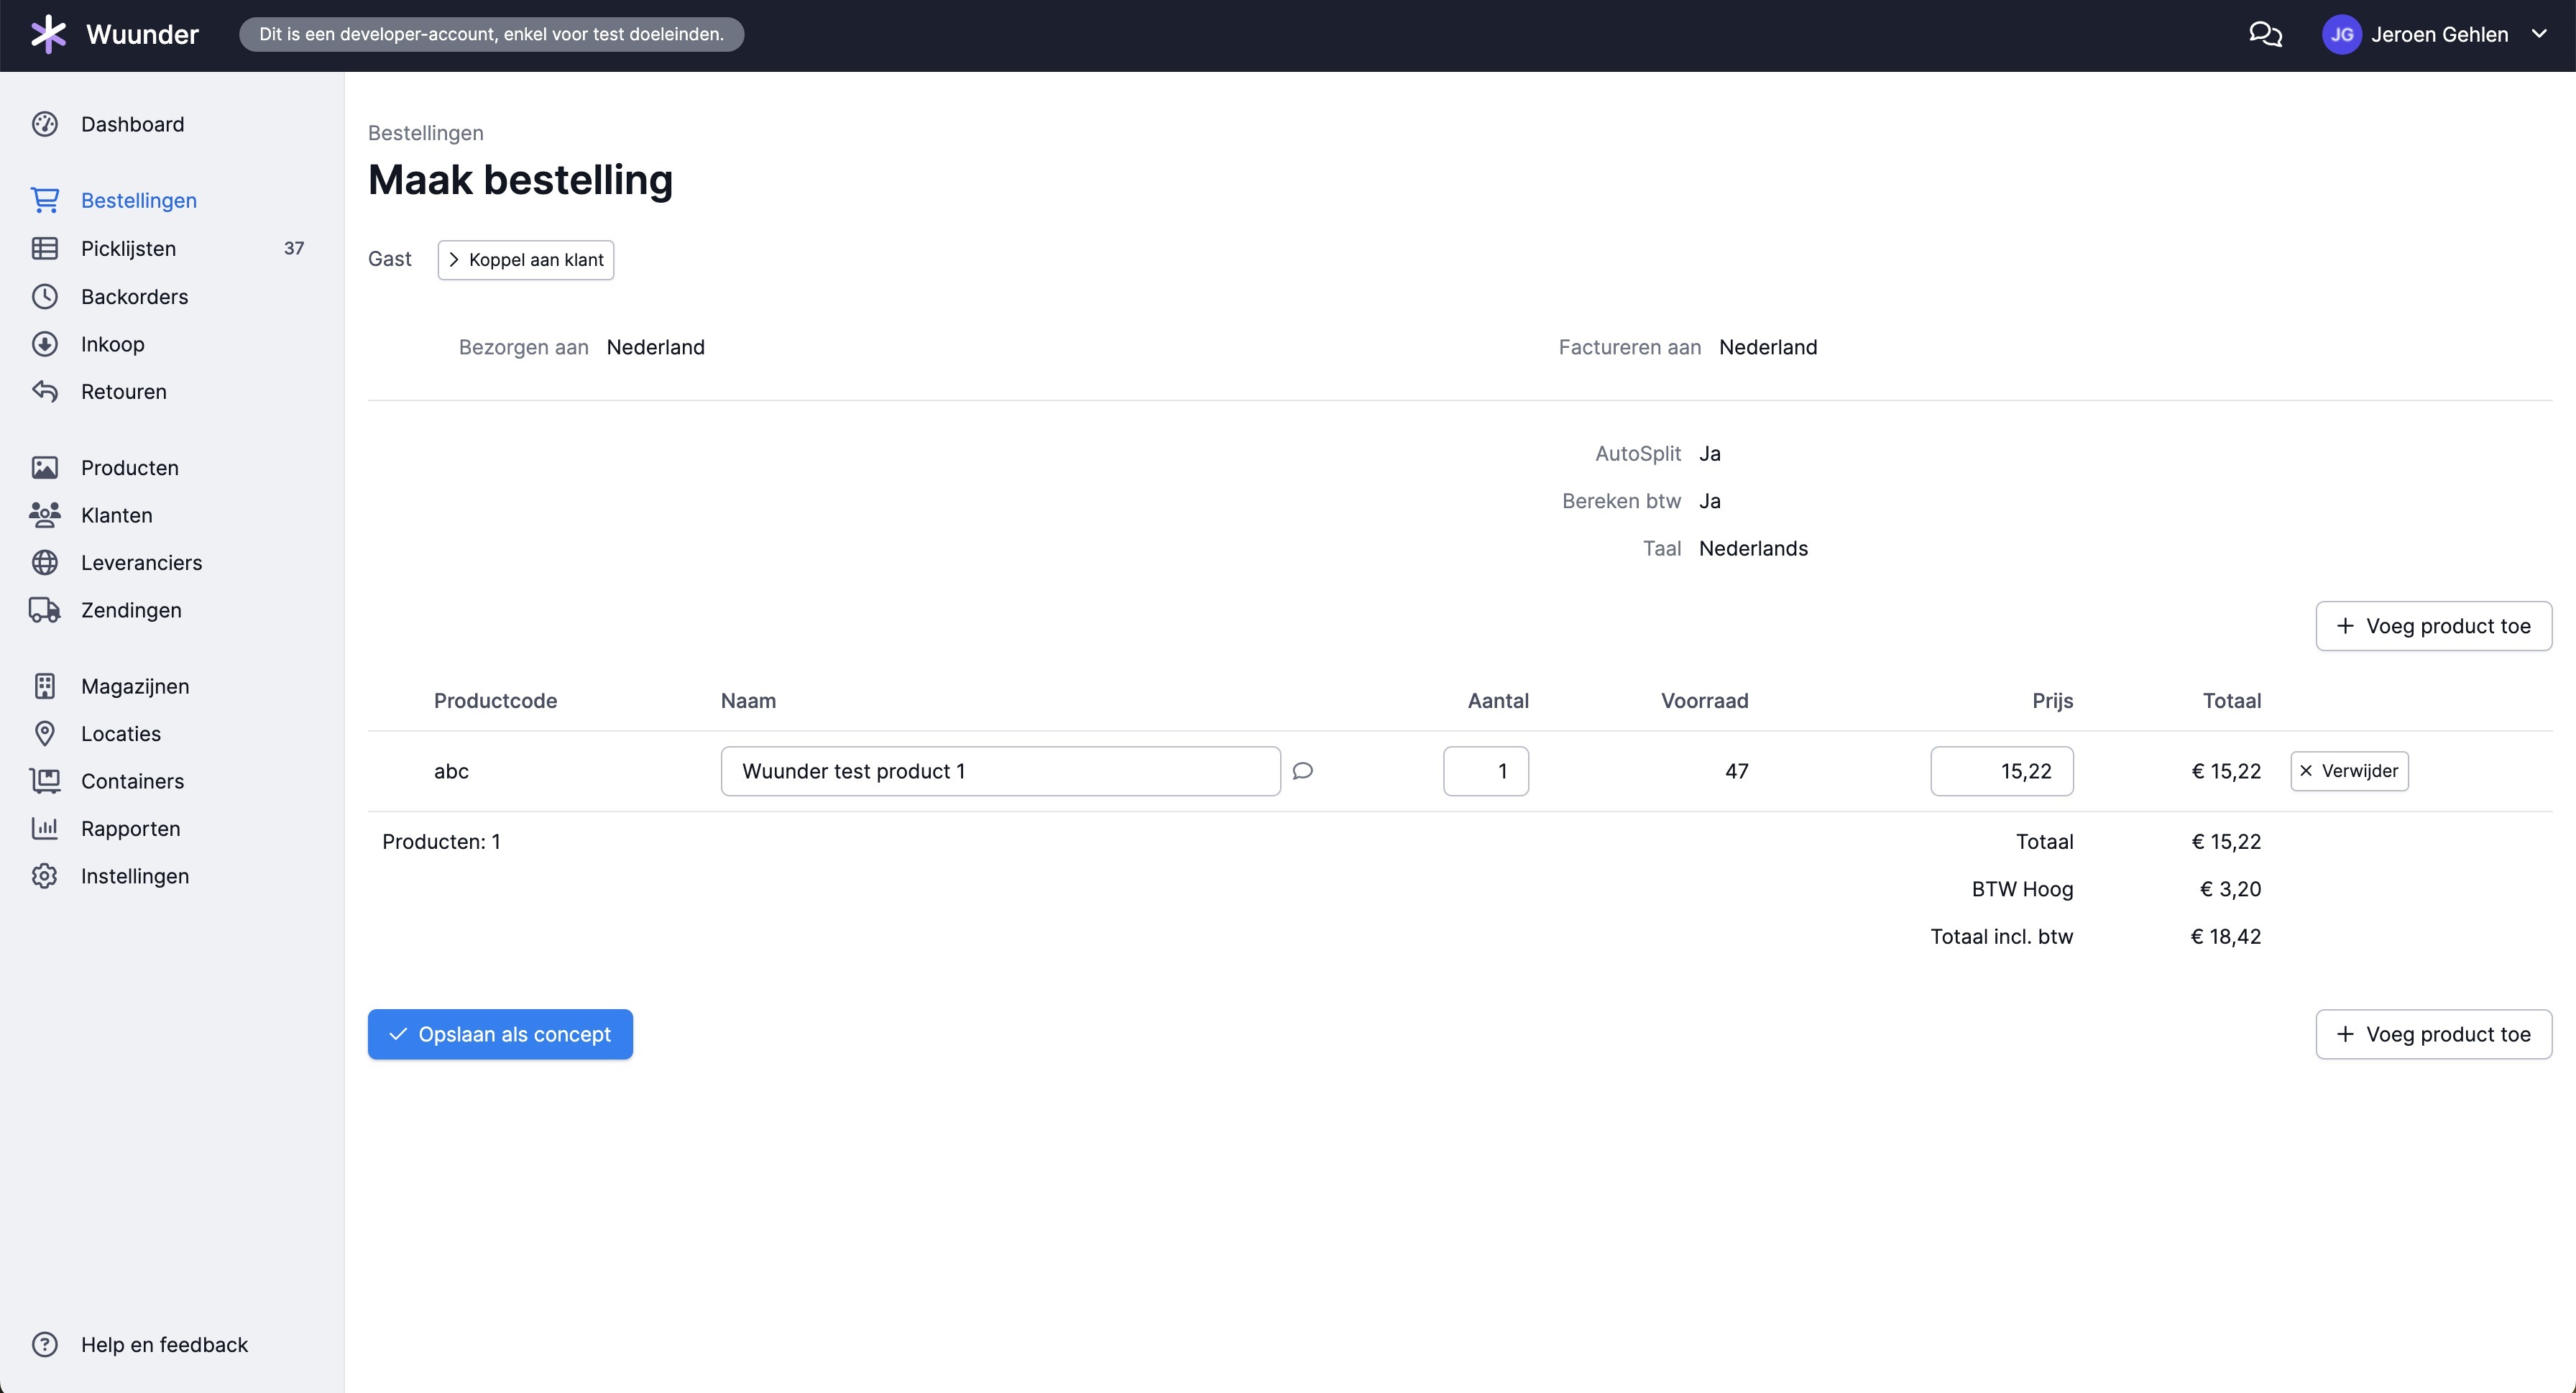
Task: Click the Picklijsten count badge 37
Action: tap(294, 248)
